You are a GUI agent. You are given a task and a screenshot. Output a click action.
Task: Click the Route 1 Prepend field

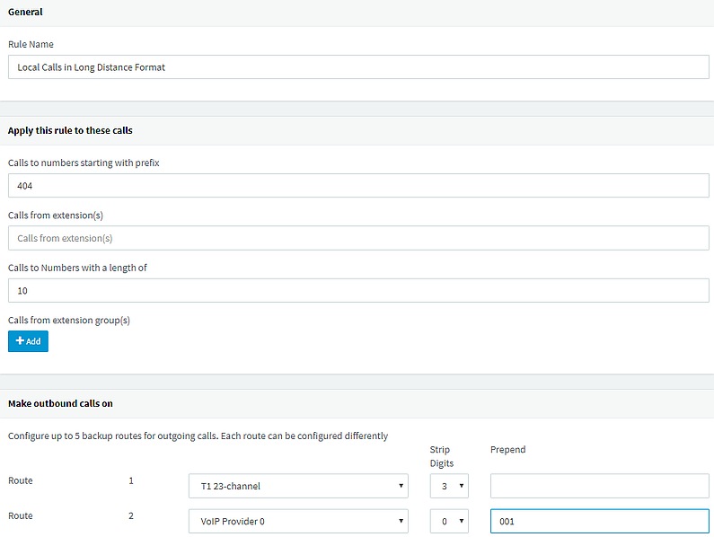pos(600,486)
